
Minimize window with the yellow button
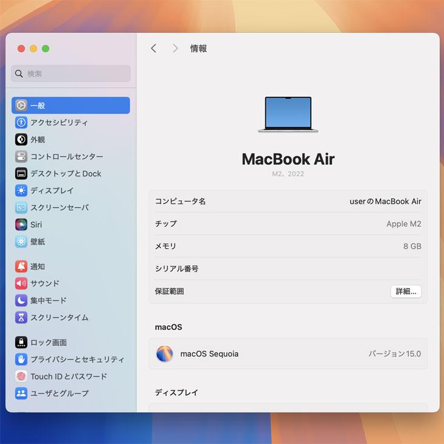pyautogui.click(x=33, y=49)
